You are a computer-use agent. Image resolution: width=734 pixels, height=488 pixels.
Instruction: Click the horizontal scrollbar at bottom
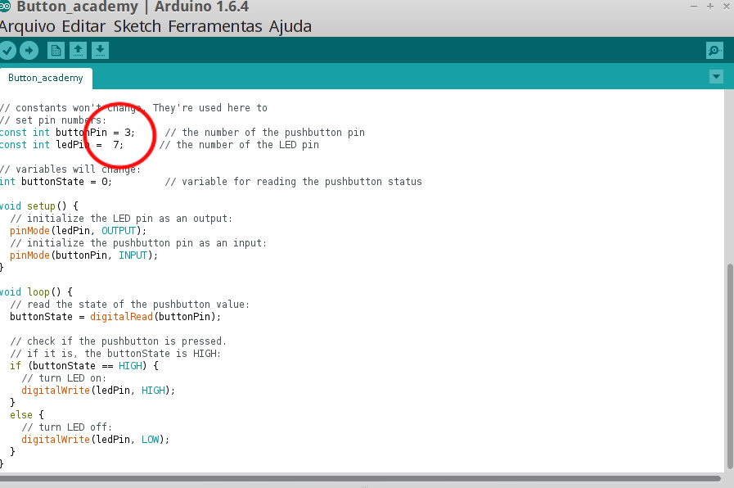click(x=359, y=478)
